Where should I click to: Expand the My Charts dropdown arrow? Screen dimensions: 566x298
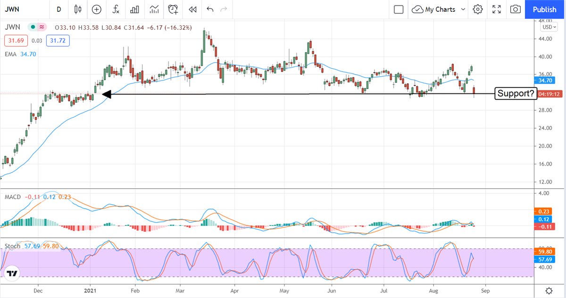(463, 9)
